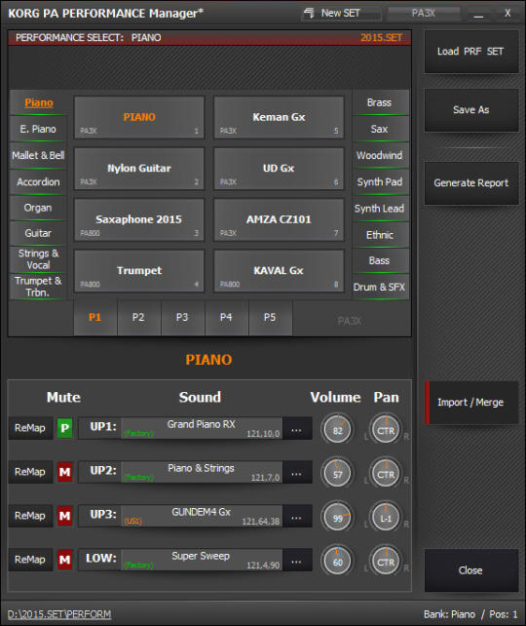This screenshot has height=626, width=526.
Task: Click LOW pan knob set to CTR
Action: click(386, 562)
